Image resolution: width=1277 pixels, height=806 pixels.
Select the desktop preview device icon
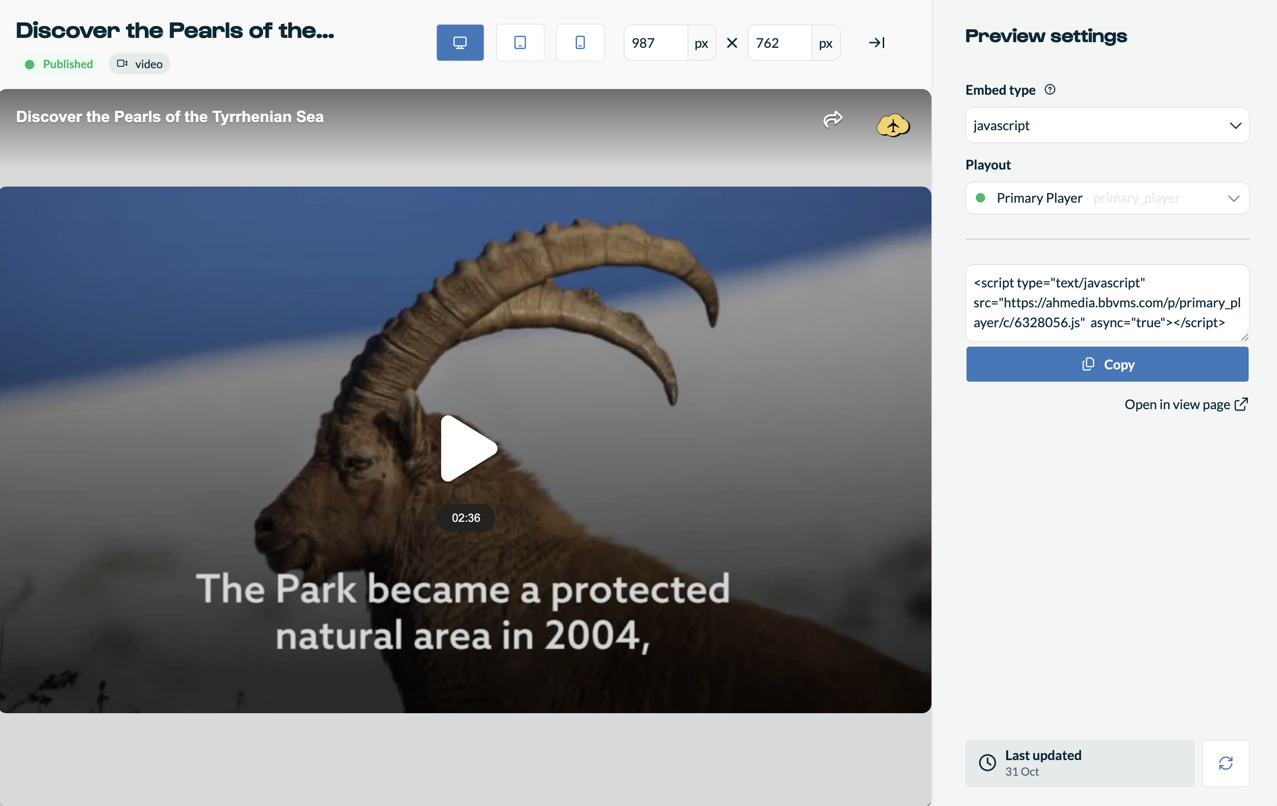tap(460, 43)
